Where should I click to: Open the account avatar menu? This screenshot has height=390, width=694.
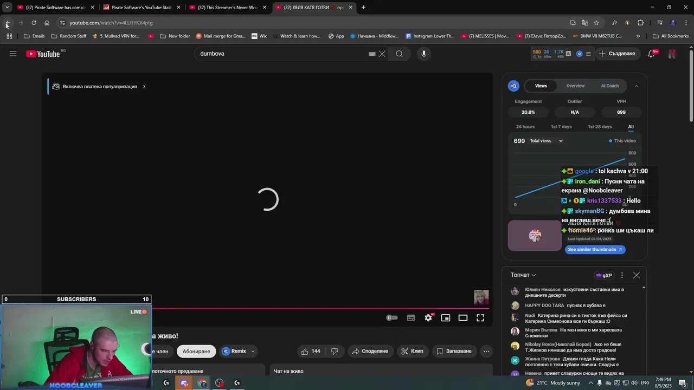pos(672,54)
